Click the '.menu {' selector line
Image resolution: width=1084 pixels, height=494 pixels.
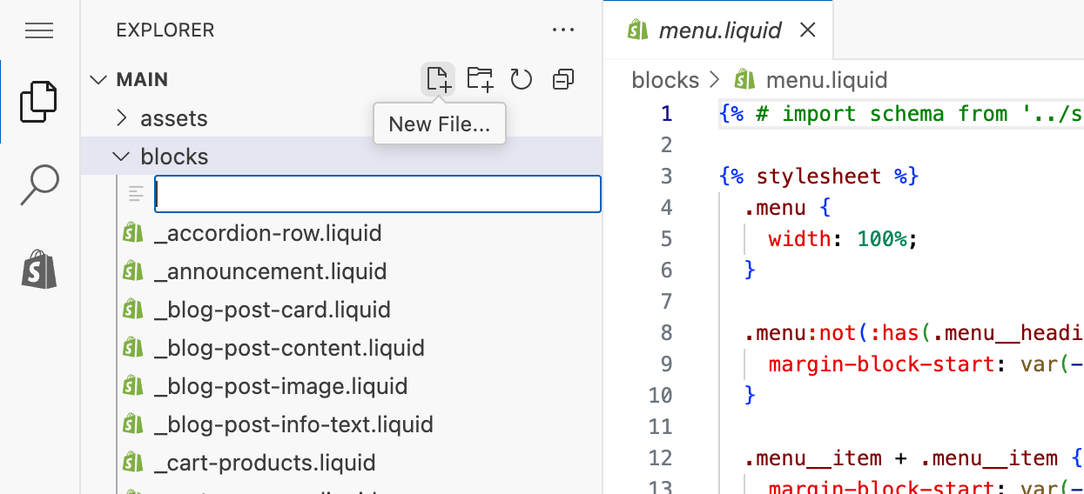click(x=788, y=207)
